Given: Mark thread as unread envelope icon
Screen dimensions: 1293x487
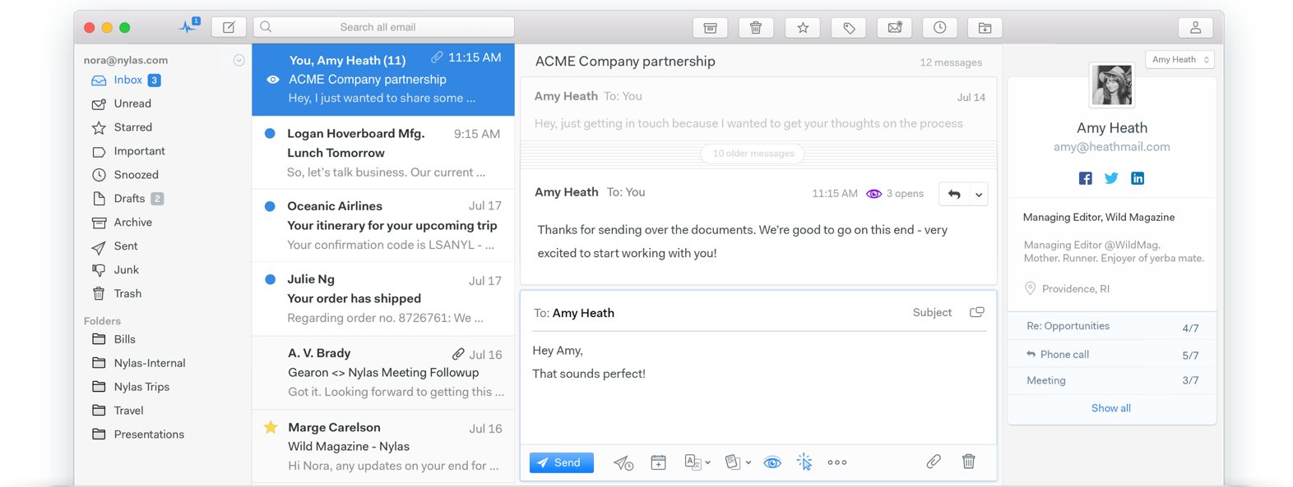Looking at the screenshot, I should [895, 28].
